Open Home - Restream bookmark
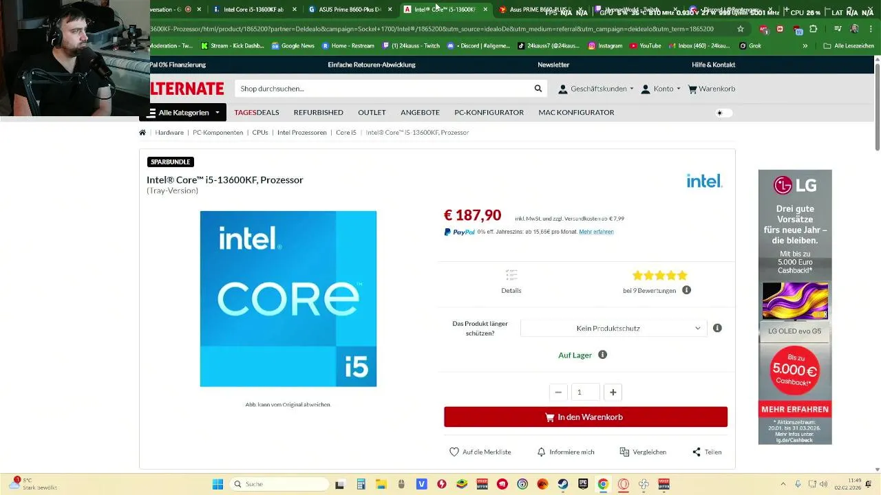Image resolution: width=881 pixels, height=495 pixels. coord(348,46)
